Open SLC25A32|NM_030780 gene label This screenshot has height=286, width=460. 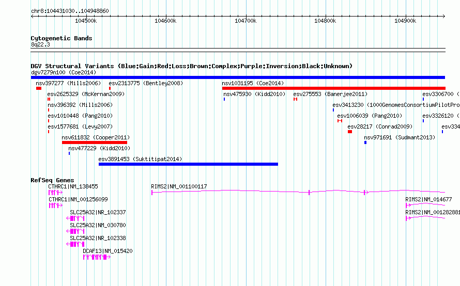click(x=98, y=226)
